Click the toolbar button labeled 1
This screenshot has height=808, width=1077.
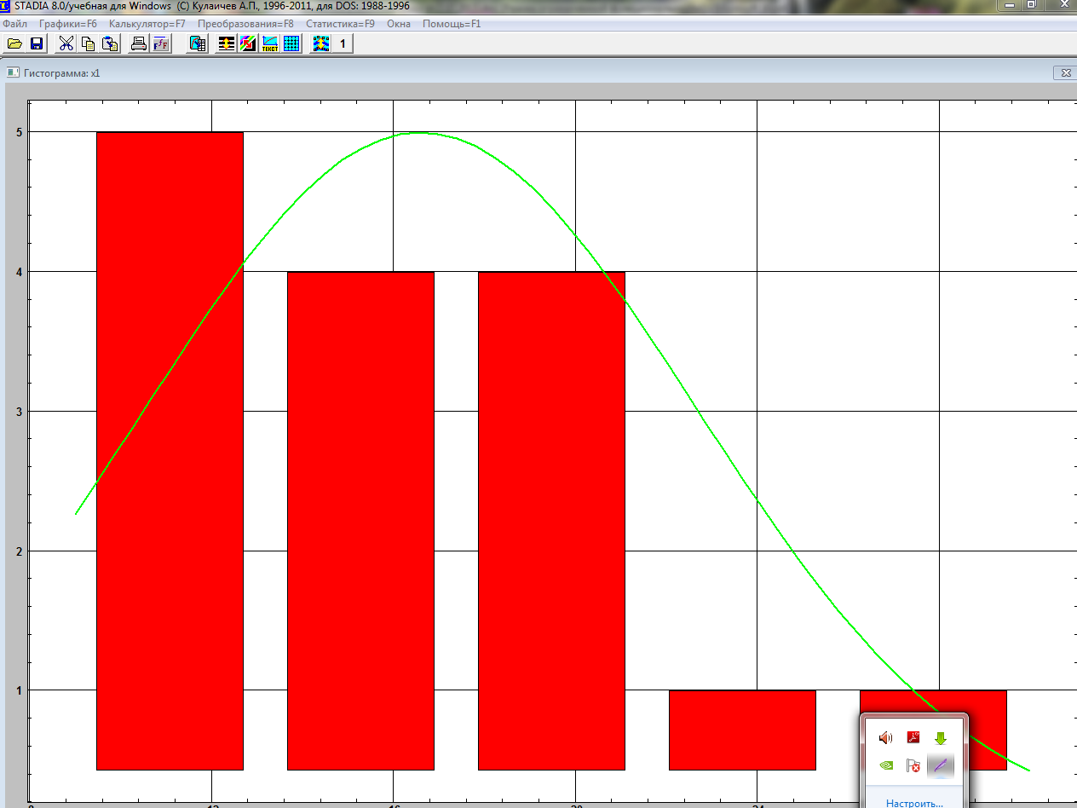pos(343,43)
